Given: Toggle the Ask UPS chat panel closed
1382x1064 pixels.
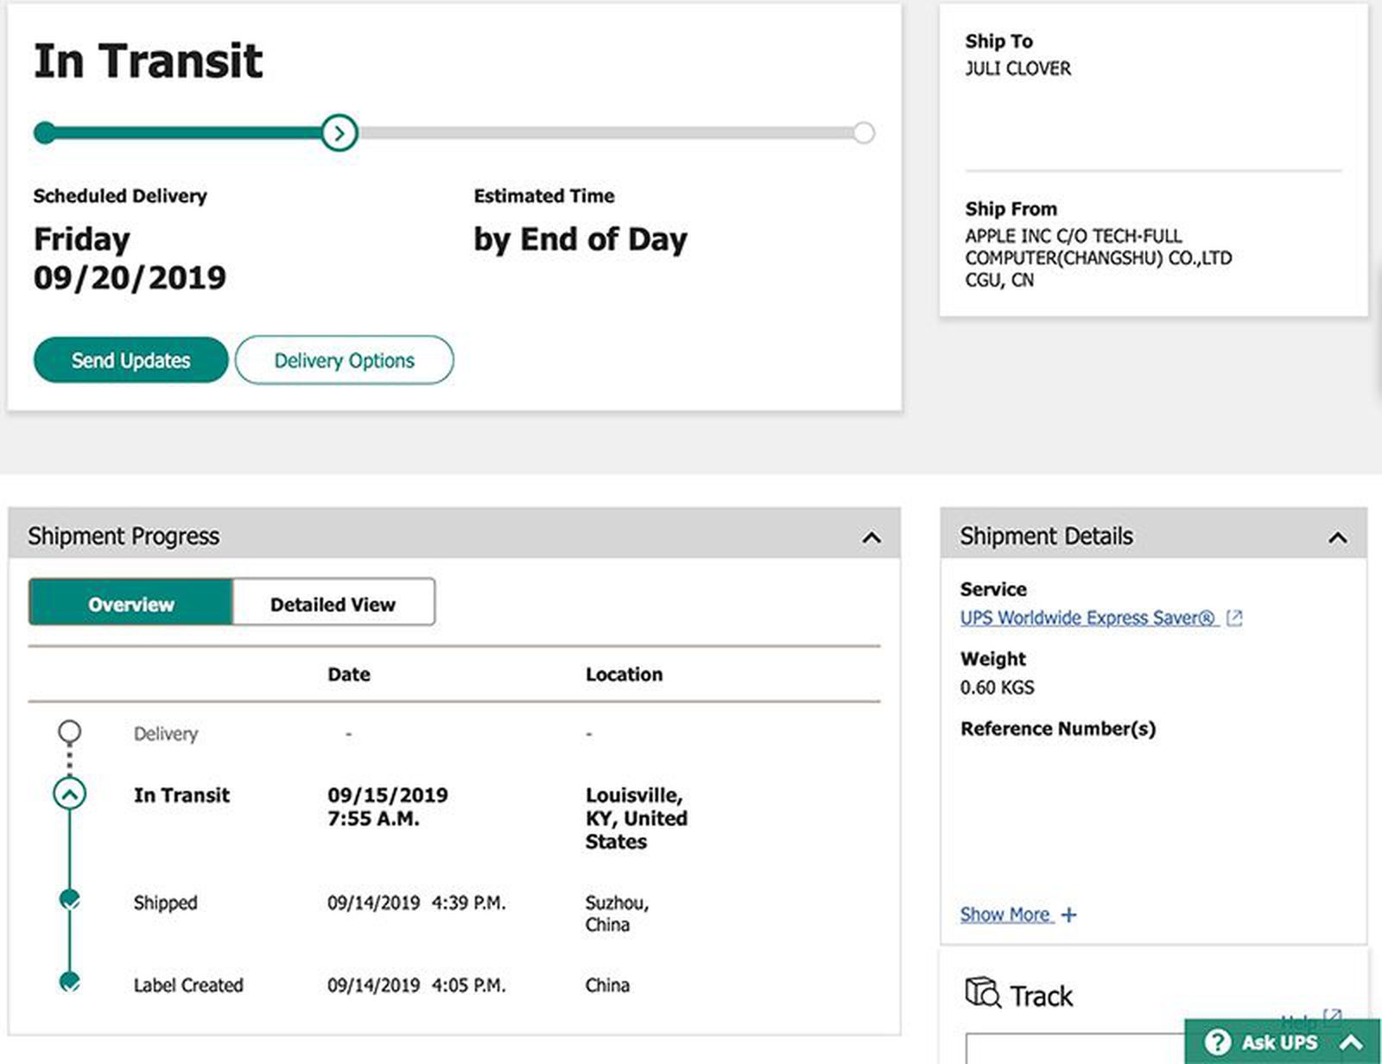Looking at the screenshot, I should 1352,1042.
